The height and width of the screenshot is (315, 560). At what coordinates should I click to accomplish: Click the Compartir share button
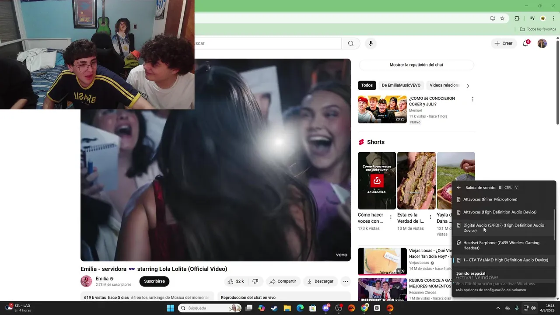click(283, 281)
